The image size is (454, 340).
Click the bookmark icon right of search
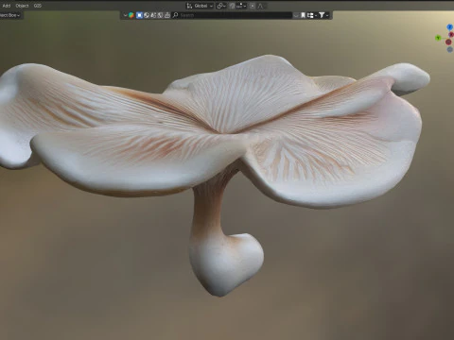[x=303, y=15]
